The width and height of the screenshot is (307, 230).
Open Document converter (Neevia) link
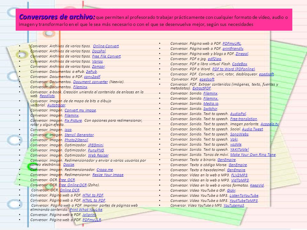91,82
